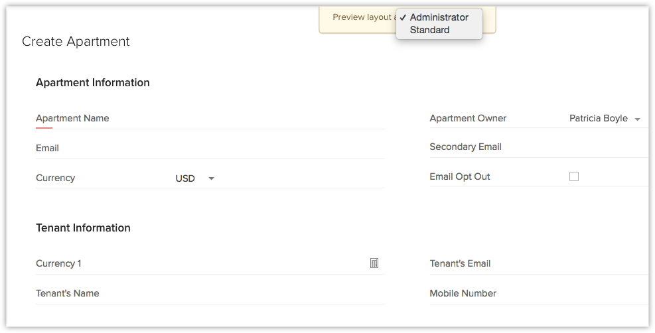Click the Email Opt Out label text
This screenshot has height=333, width=655.
[460, 176]
